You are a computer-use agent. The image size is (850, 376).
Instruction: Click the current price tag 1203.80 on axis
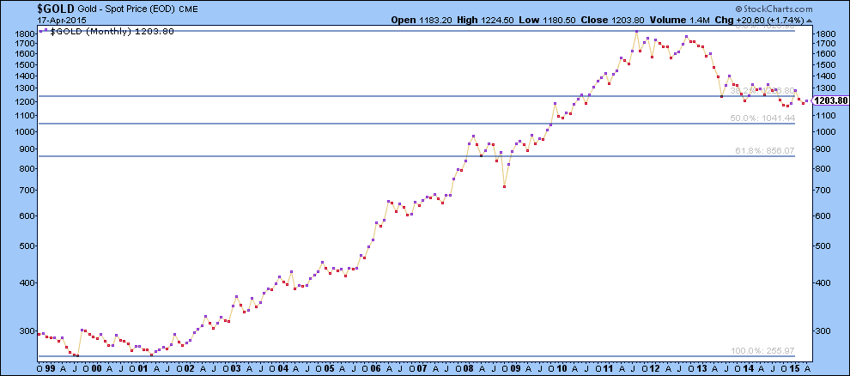[x=830, y=100]
